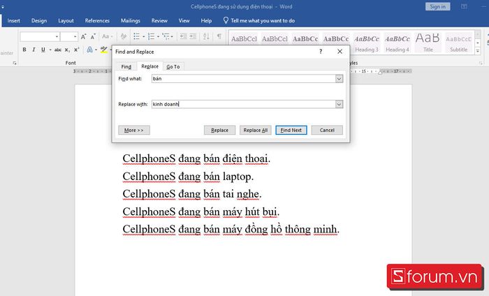Apply the Heading 3 style

coord(367,43)
